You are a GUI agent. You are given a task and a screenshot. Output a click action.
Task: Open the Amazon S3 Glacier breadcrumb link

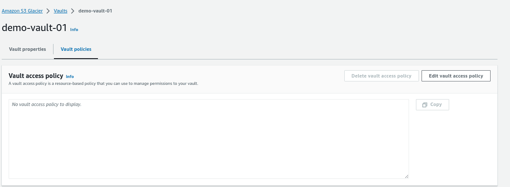click(x=22, y=11)
